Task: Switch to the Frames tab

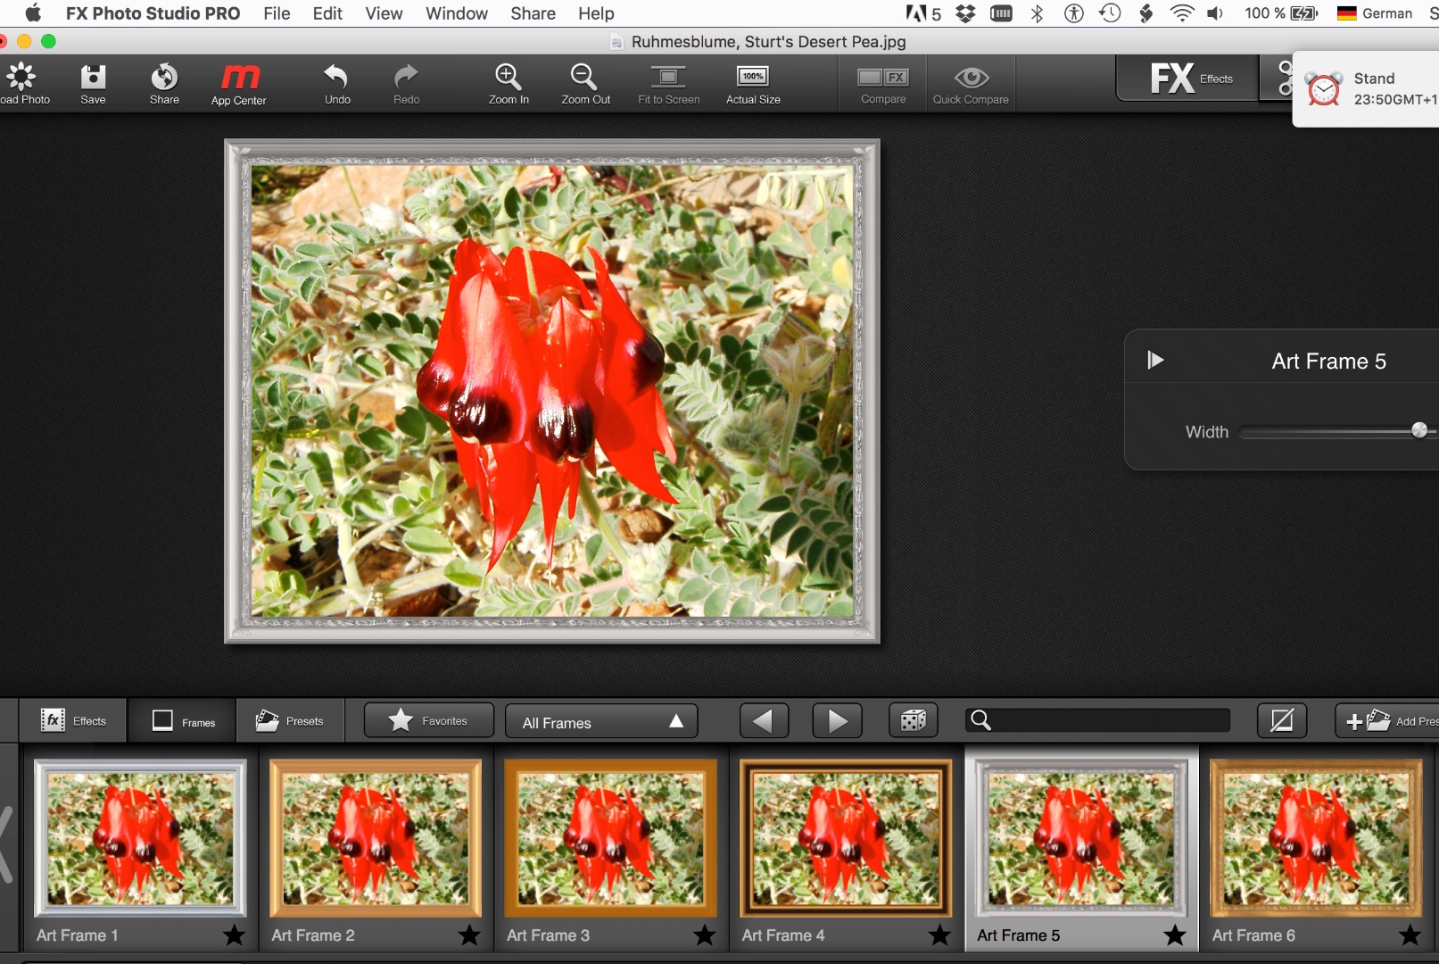Action: [183, 721]
